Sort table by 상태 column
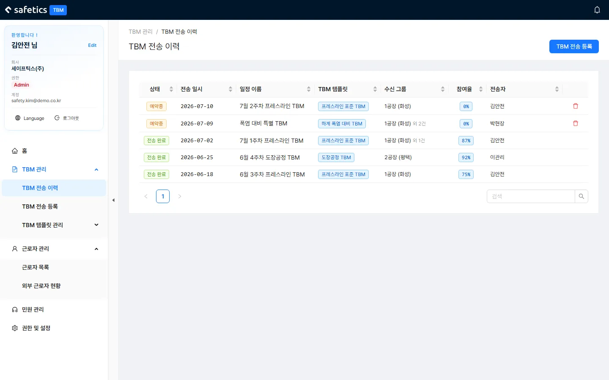The height and width of the screenshot is (380, 609). (171, 89)
